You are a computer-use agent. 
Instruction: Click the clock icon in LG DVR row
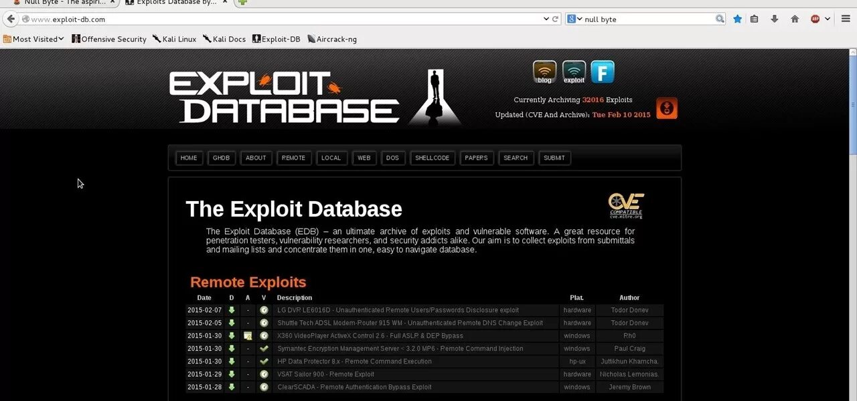264,310
